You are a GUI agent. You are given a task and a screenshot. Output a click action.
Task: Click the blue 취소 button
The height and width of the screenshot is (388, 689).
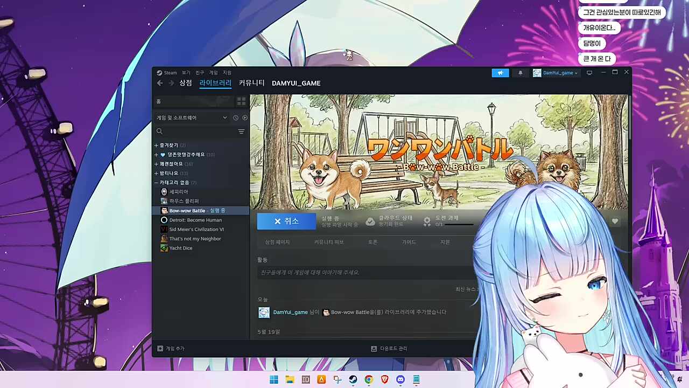pyautogui.click(x=286, y=221)
